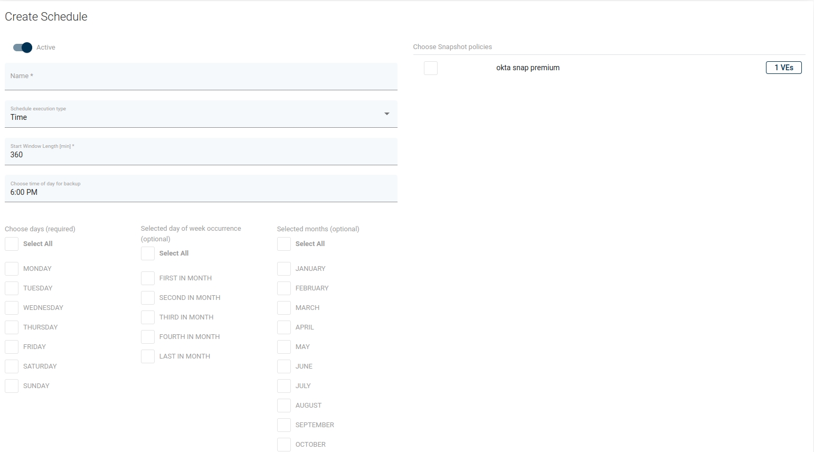
Task: Click the 1 VEs badge button
Action: [x=783, y=68]
